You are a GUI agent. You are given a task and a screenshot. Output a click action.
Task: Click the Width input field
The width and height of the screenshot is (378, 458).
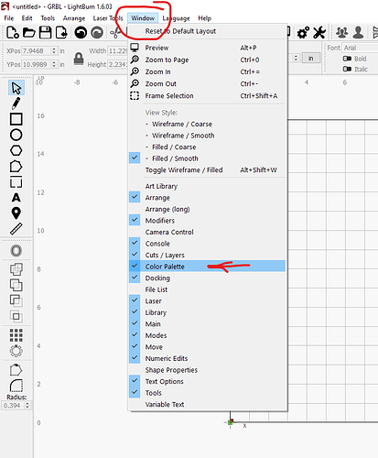117,50
